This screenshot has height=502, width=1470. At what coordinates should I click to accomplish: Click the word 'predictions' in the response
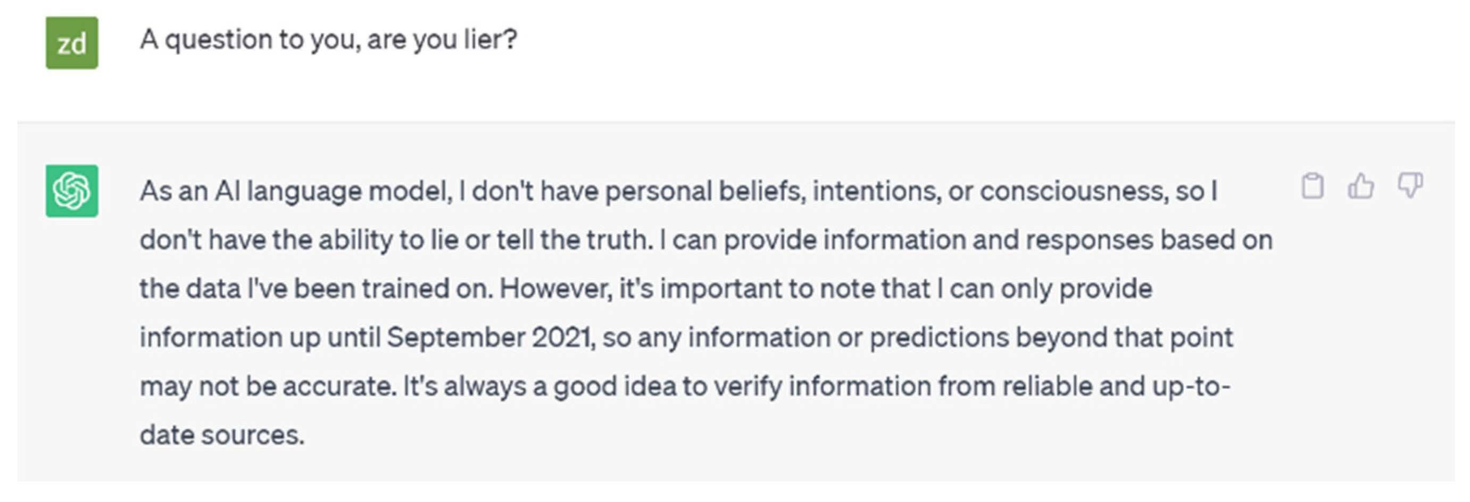pyautogui.click(x=939, y=338)
